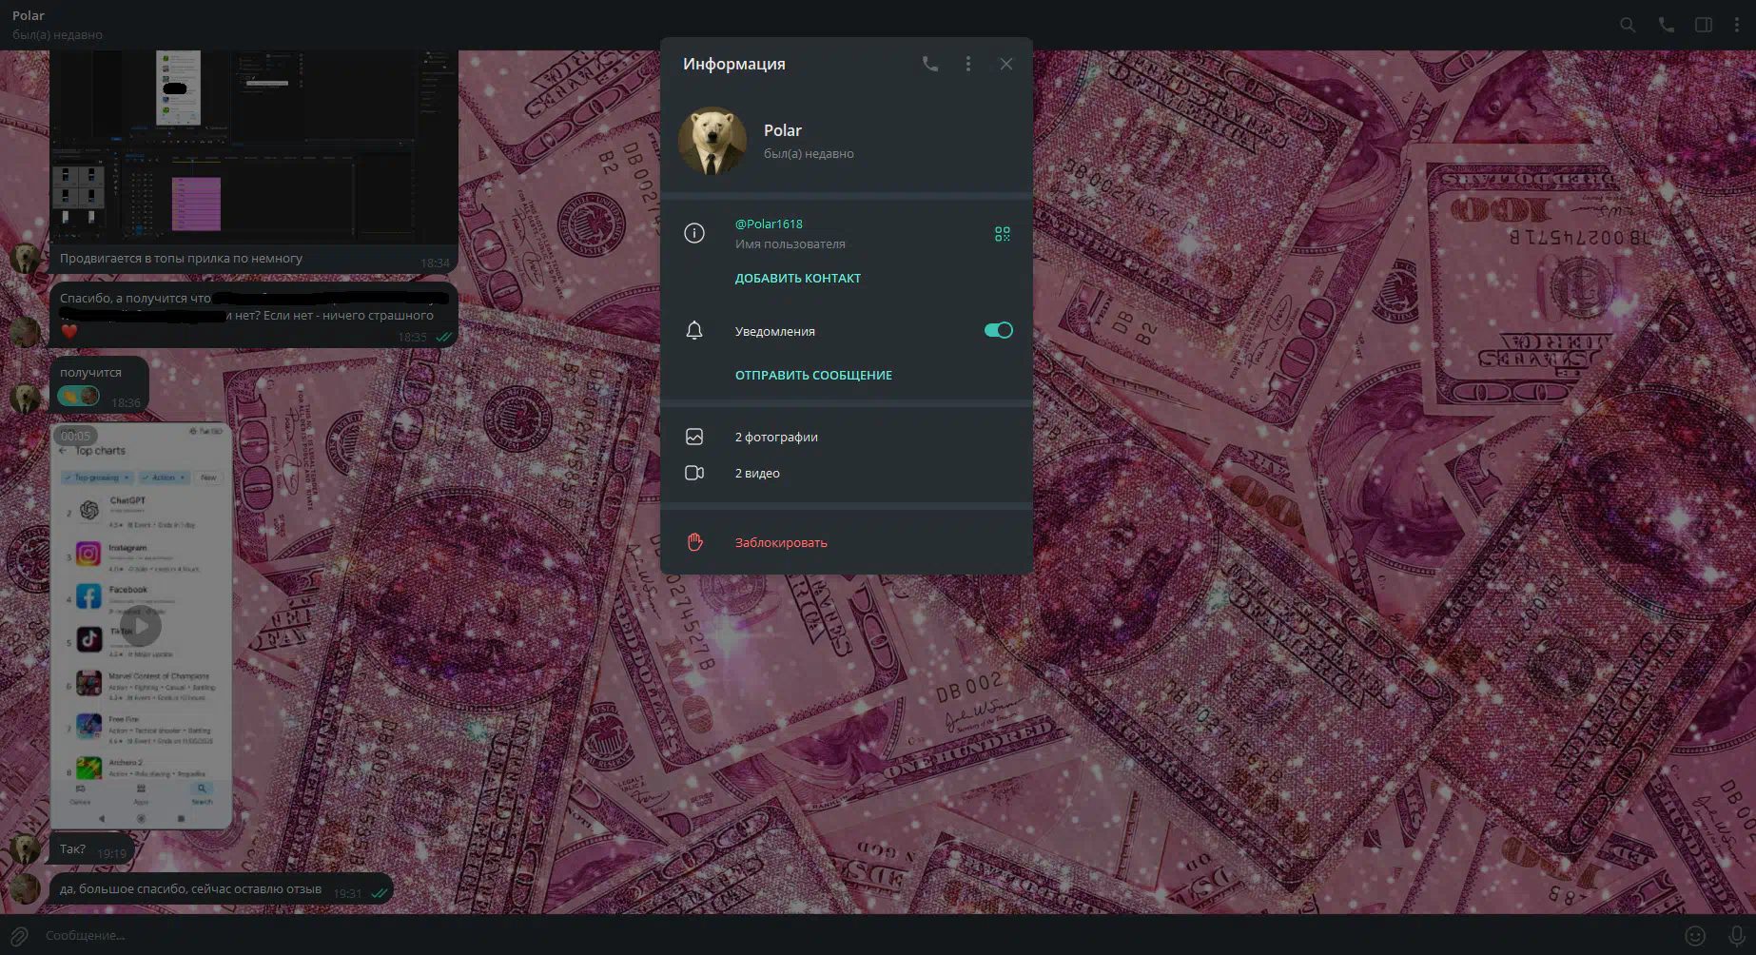
Task: Click the attach file paperclip icon
Action: [x=19, y=936]
